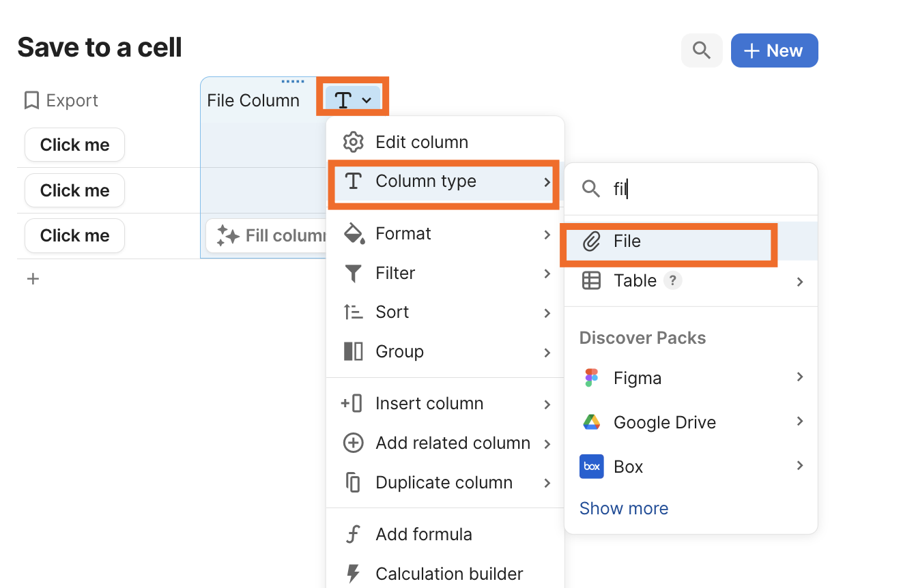The height and width of the screenshot is (588, 901).
Task: Click the first Click me button
Action: 74,145
